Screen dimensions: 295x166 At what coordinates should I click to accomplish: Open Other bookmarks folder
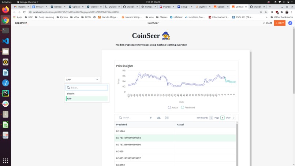point(282,17)
